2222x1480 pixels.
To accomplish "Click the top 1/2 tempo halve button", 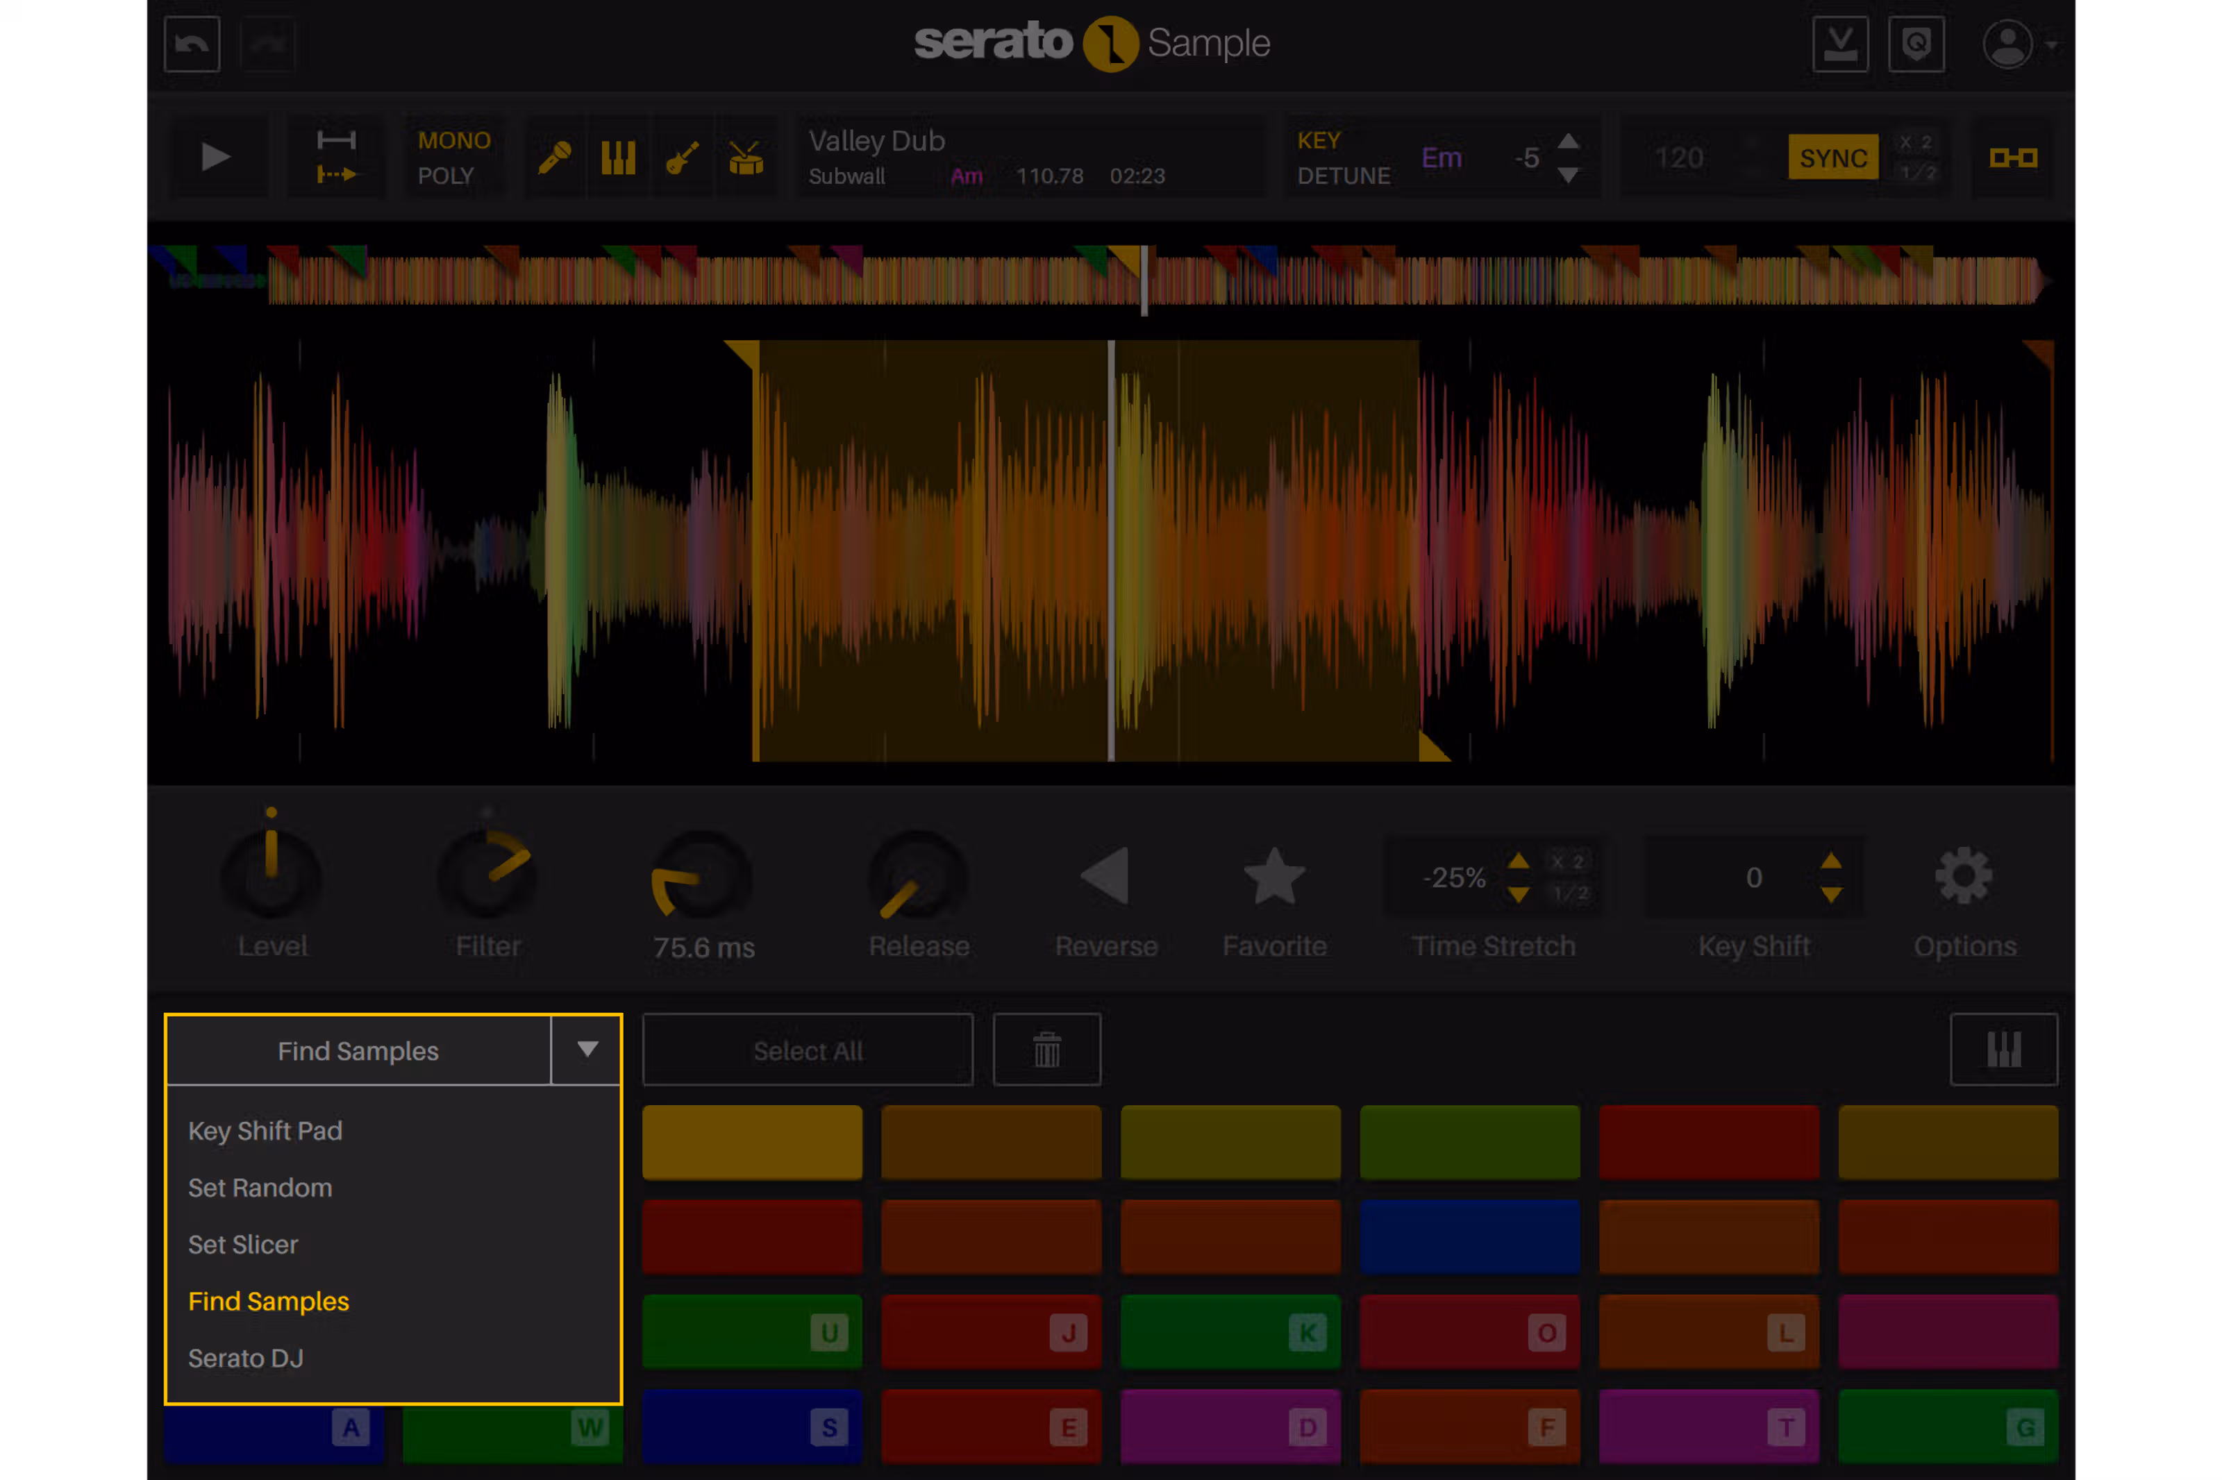I will pos(1917,173).
